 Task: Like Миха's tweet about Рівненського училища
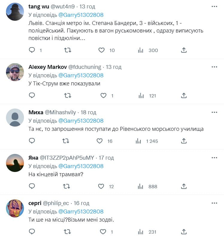click(x=100, y=141)
